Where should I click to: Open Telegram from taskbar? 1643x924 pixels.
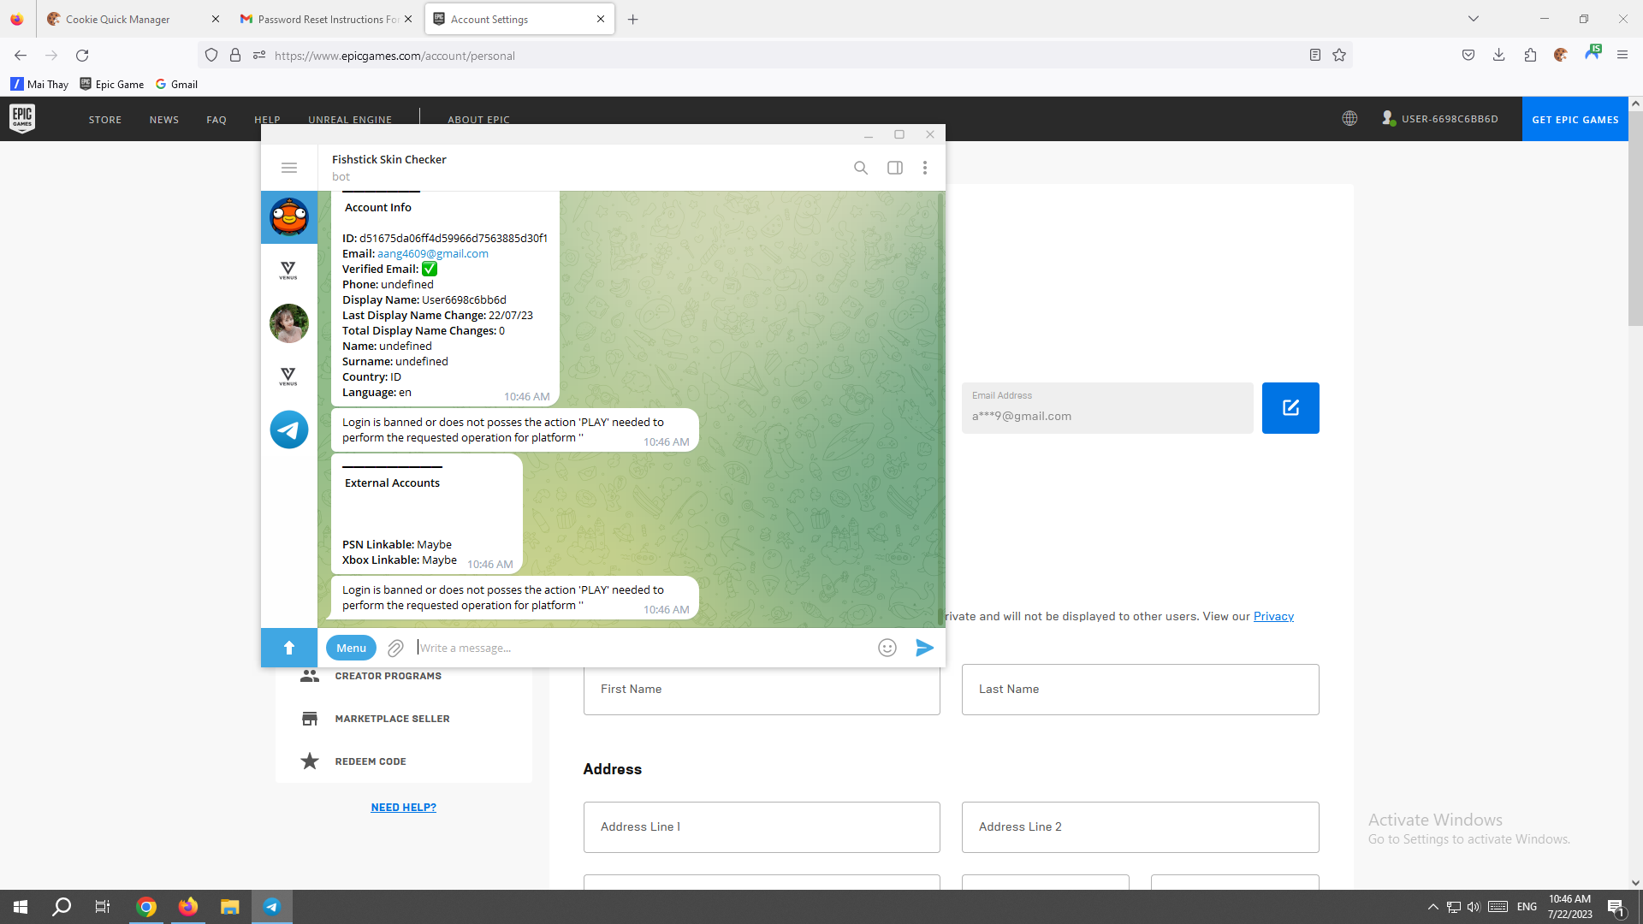pos(271,907)
